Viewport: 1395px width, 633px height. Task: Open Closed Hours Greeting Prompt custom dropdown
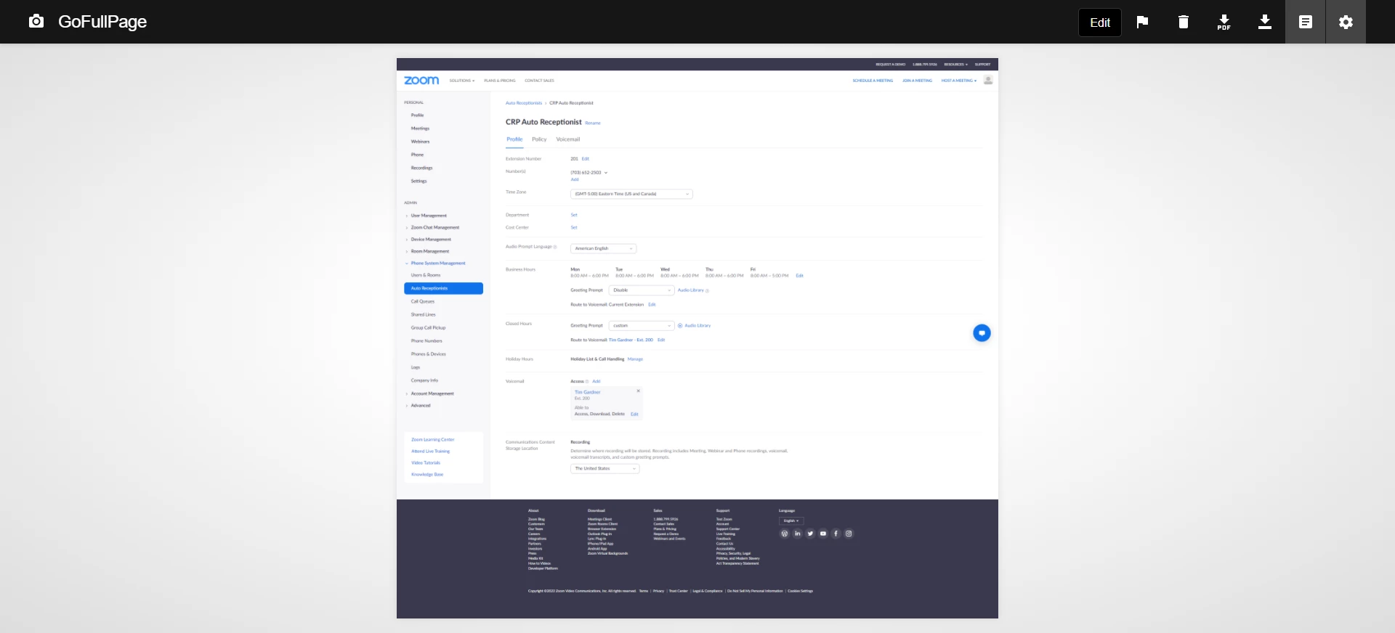642,326
